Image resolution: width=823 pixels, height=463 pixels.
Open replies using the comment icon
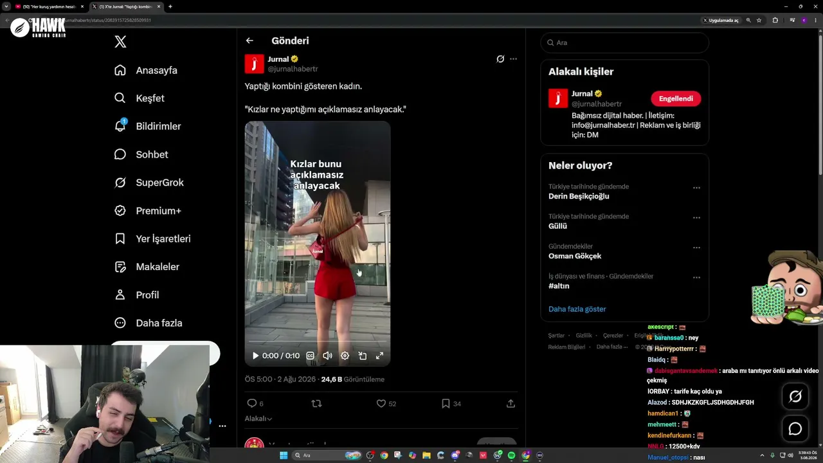point(252,403)
